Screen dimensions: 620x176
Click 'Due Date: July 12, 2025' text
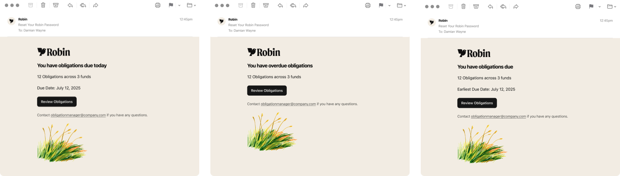(x=59, y=88)
